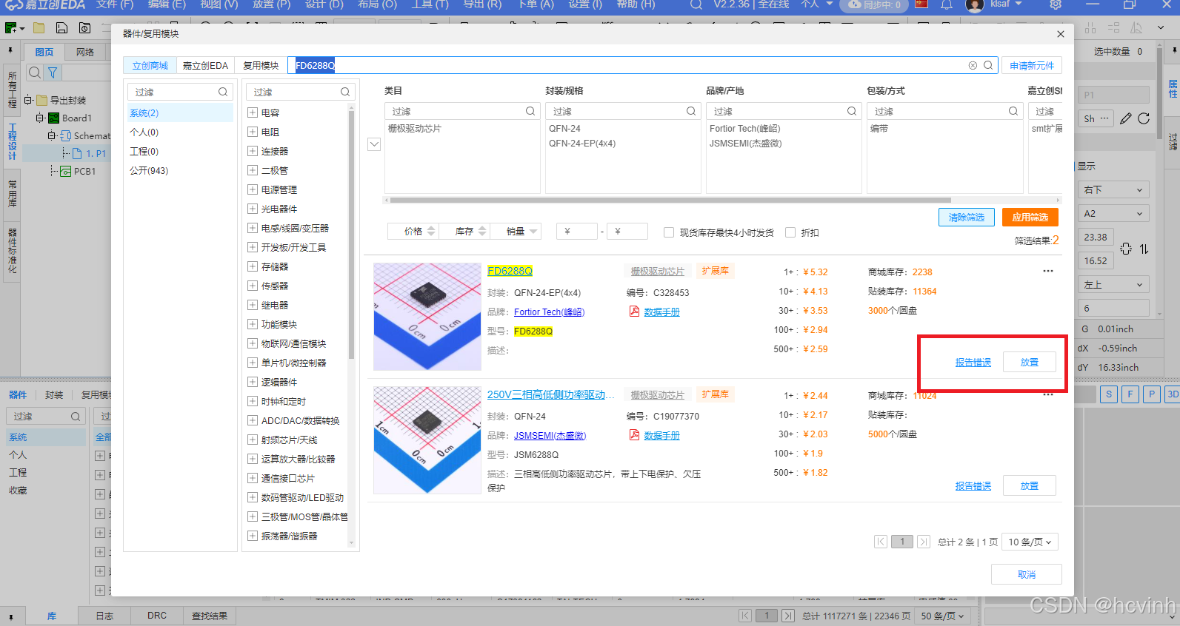
Task: Click 放置 to place FD6288Q
Action: pos(1030,362)
